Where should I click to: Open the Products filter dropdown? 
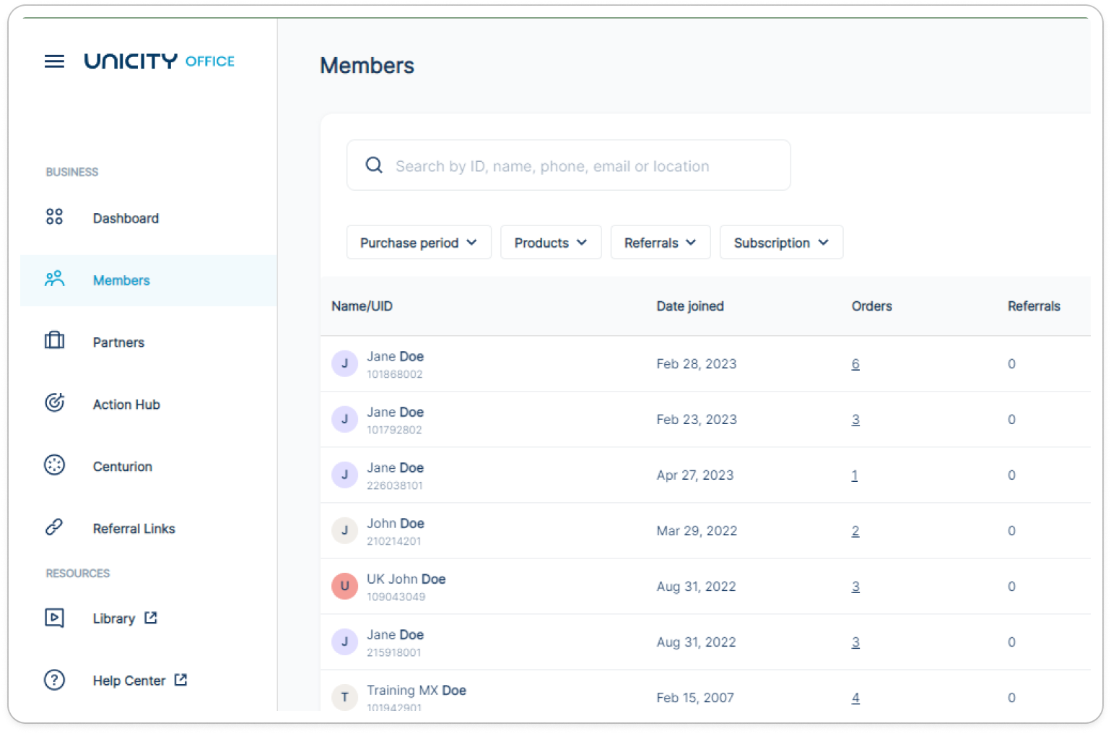pyautogui.click(x=551, y=243)
